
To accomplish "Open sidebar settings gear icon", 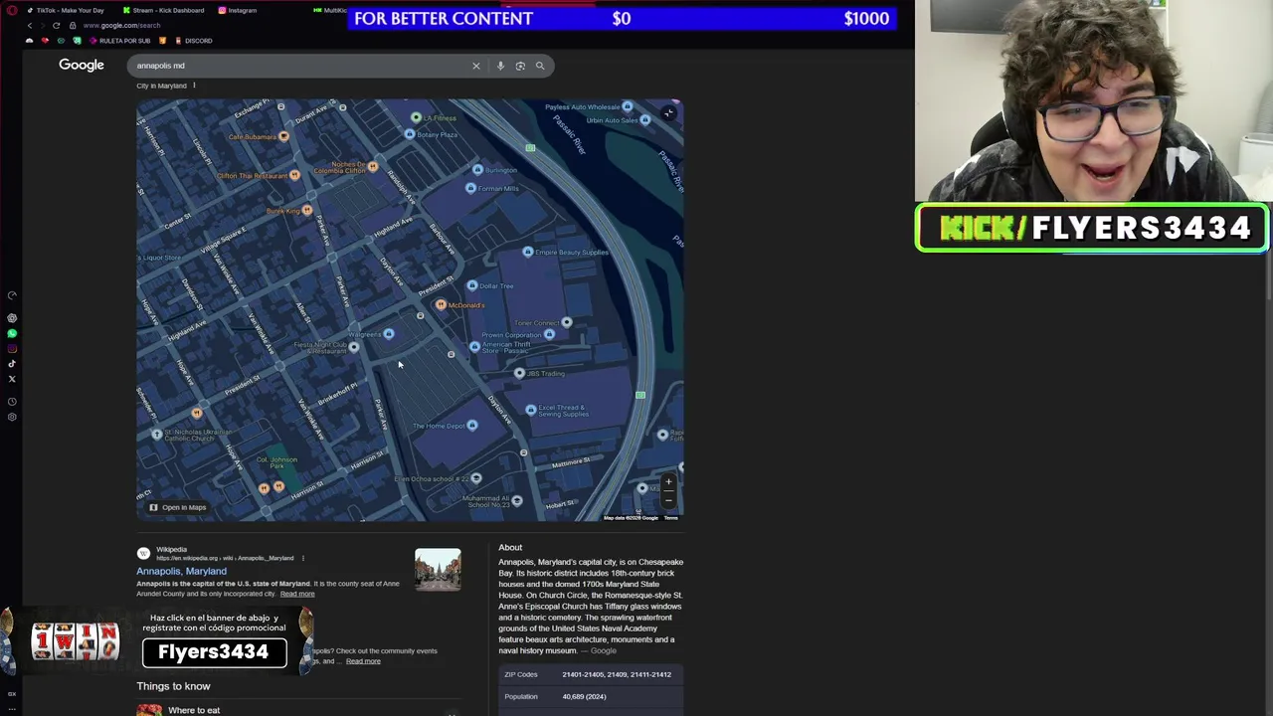I will tap(12, 417).
